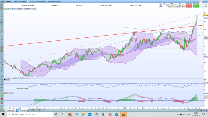The image size is (208, 117).
Task: Select the green horizontal line tool
Action: pos(2,37)
